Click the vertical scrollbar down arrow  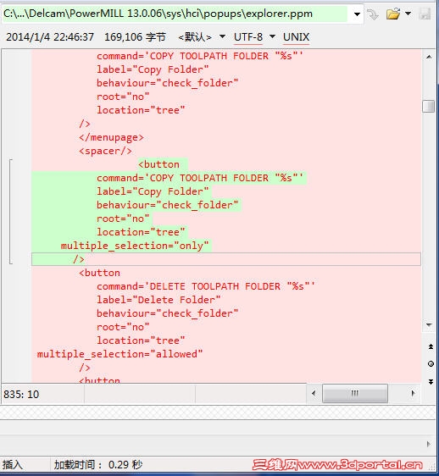tap(429, 325)
